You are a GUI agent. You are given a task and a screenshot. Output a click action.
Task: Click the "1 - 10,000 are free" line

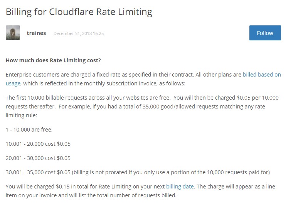[x=29, y=130]
